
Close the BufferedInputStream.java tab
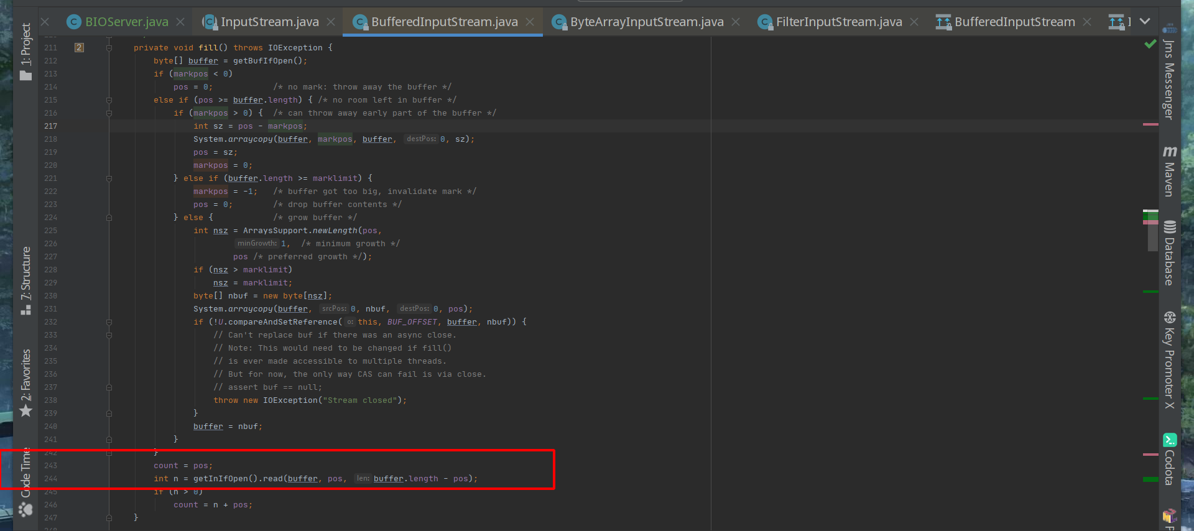(530, 22)
